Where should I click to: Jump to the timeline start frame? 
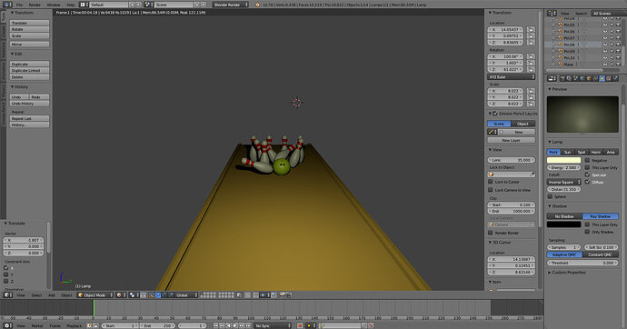coord(216,325)
